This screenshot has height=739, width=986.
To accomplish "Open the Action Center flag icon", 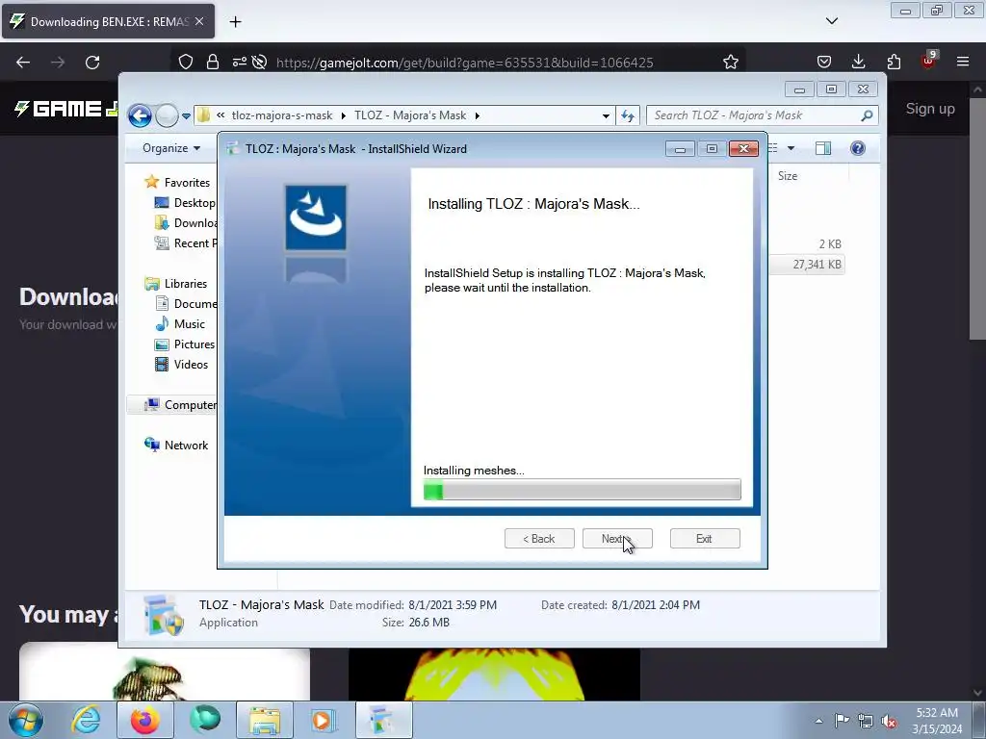I will tap(842, 720).
